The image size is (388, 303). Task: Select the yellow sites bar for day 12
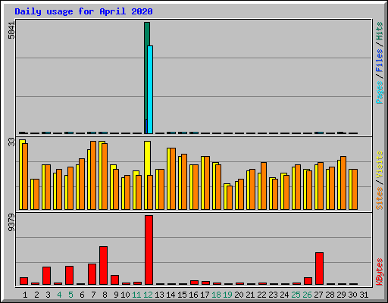point(147,158)
